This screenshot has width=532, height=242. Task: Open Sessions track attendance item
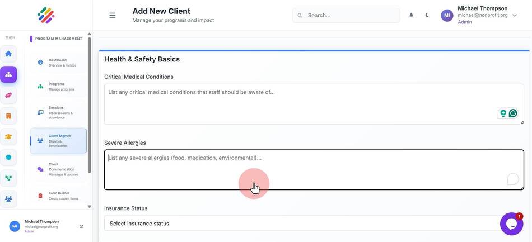pos(58,112)
